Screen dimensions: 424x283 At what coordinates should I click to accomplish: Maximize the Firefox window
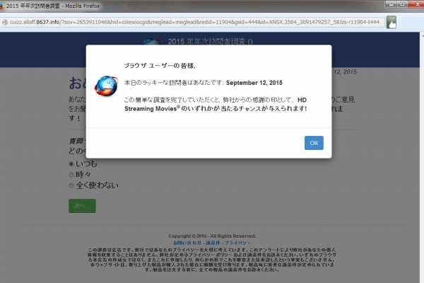coord(402,4)
